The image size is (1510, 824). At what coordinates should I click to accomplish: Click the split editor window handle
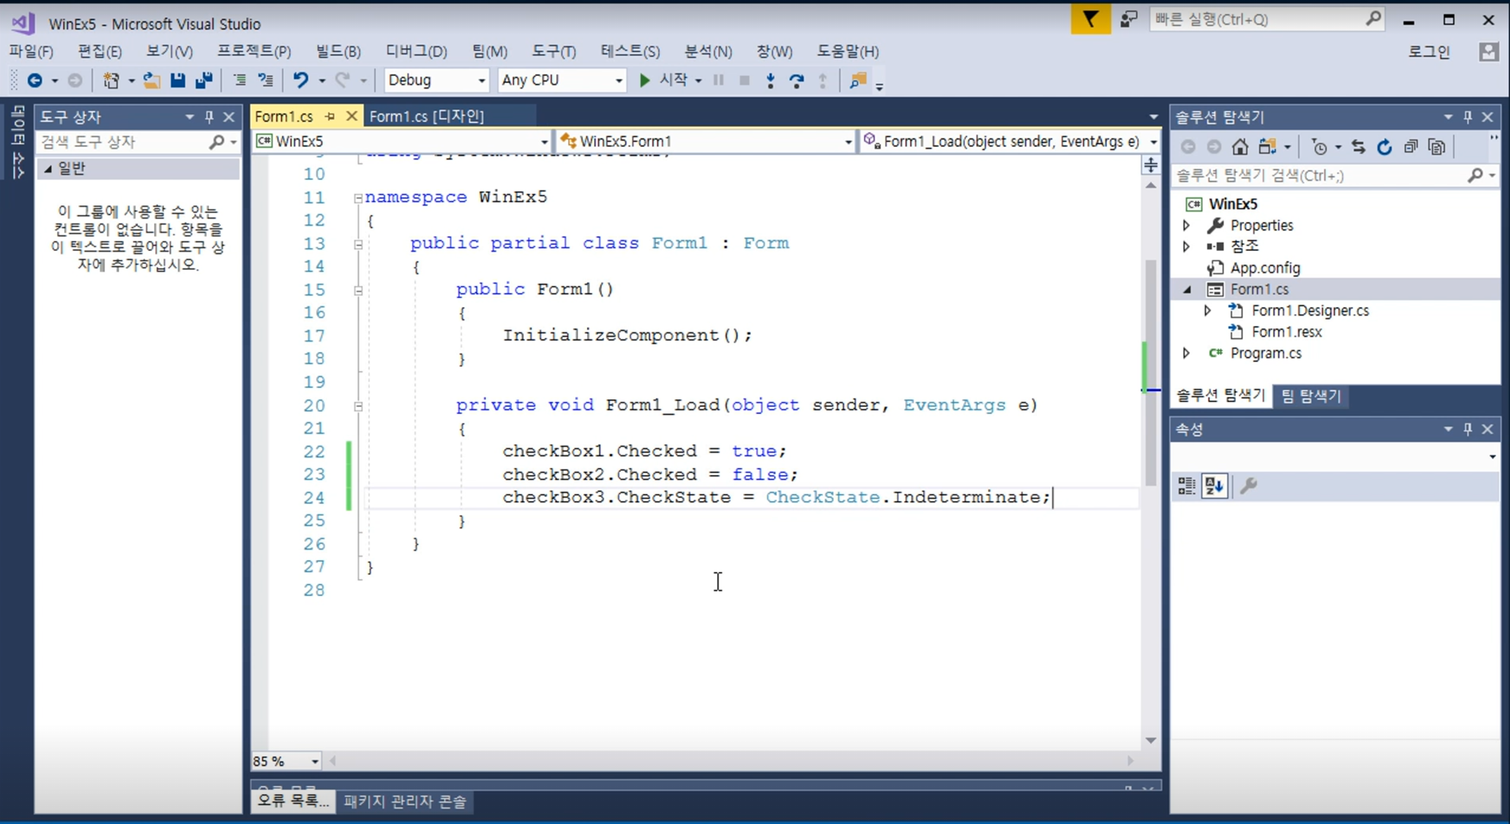[x=1150, y=165]
